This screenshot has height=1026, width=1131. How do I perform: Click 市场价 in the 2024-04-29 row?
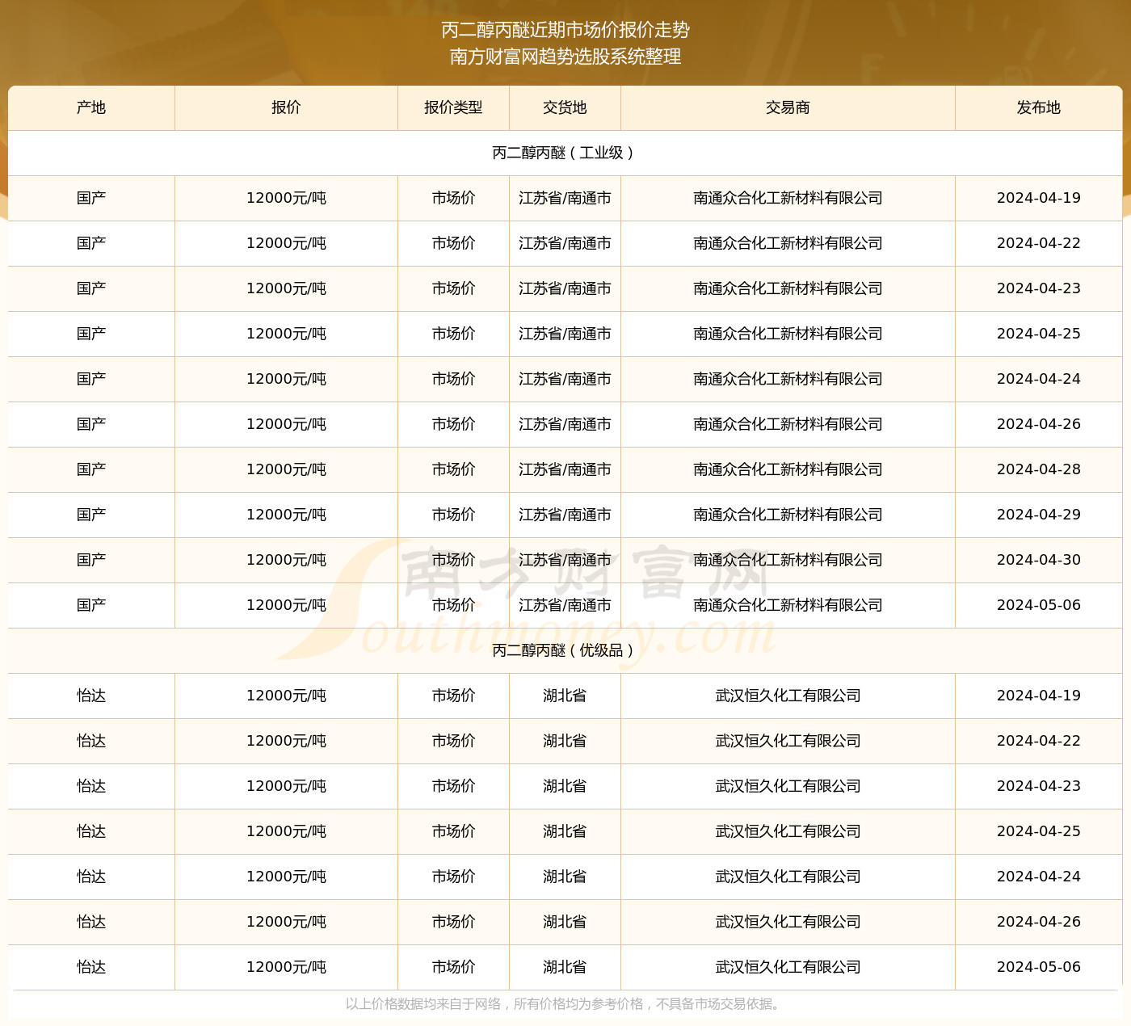[x=453, y=515]
